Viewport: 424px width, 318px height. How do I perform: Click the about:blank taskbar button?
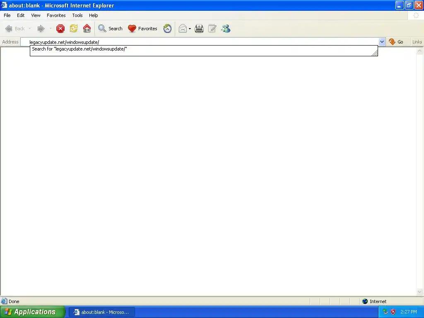(x=102, y=312)
